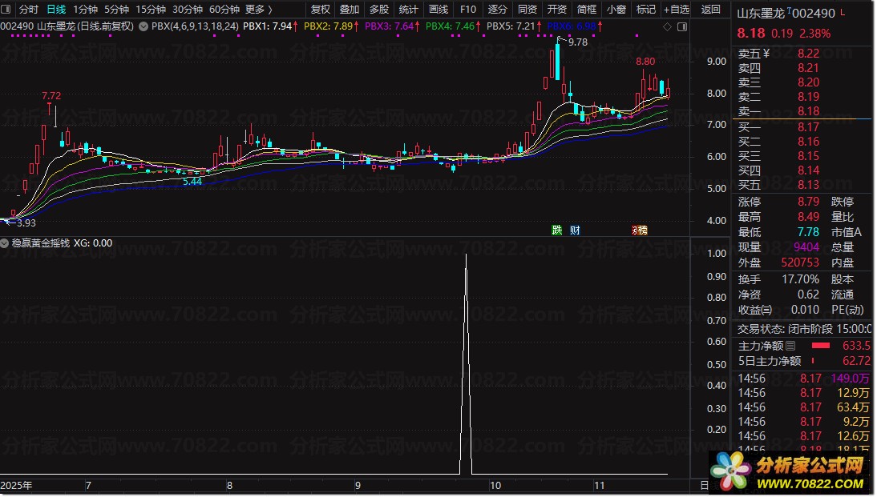Click the 财 marker icon on chart
Screen dimensions: 877x497
coord(575,230)
